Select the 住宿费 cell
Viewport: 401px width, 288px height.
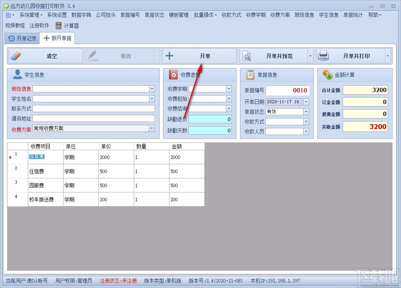(46, 171)
